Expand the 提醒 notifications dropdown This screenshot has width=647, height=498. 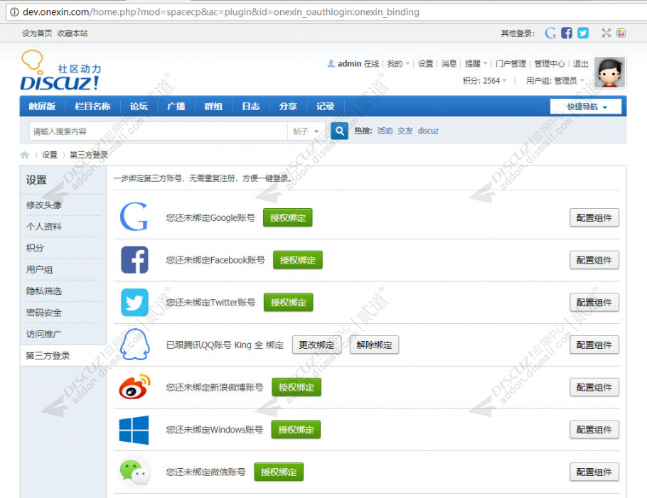click(476, 63)
